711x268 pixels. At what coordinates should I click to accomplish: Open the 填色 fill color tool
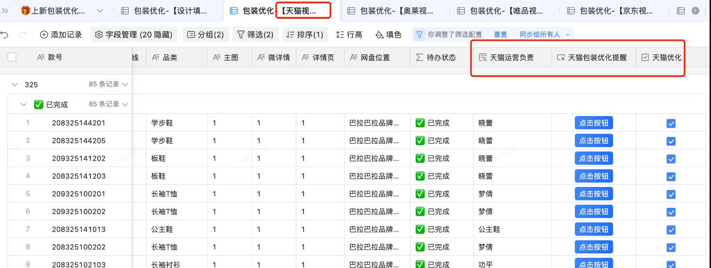(x=388, y=35)
